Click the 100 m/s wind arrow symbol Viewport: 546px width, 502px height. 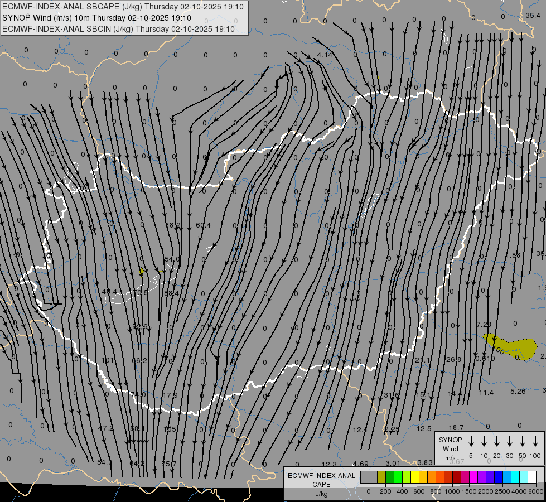(535, 441)
